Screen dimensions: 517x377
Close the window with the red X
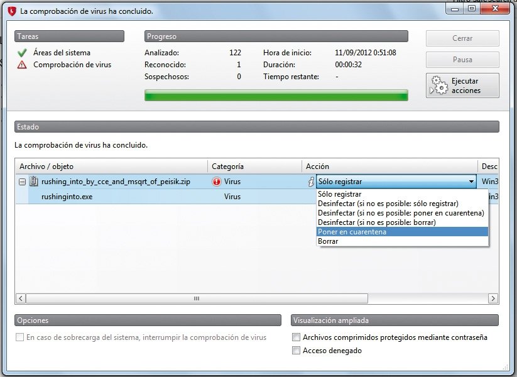(x=495, y=9)
